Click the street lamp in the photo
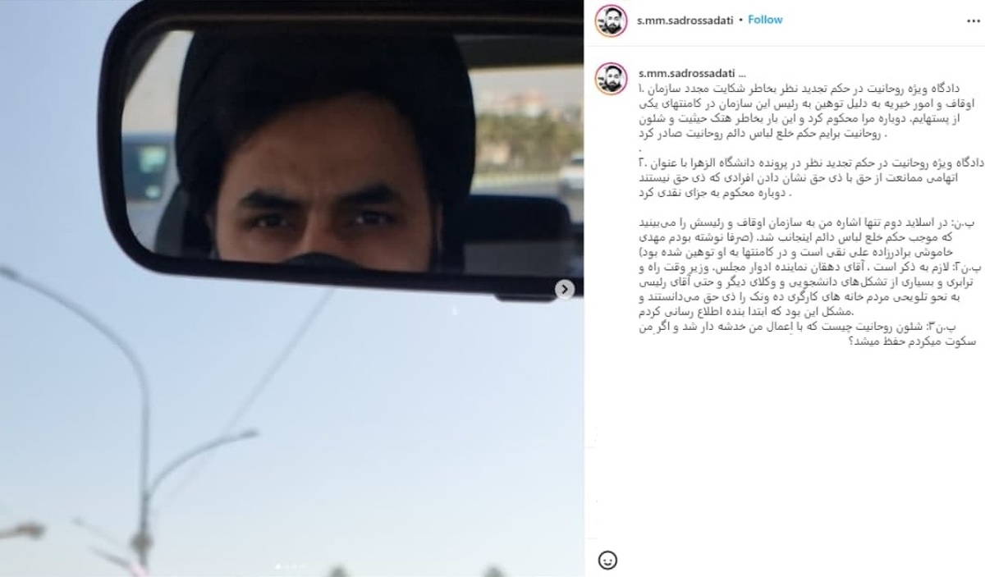 pos(144,460)
